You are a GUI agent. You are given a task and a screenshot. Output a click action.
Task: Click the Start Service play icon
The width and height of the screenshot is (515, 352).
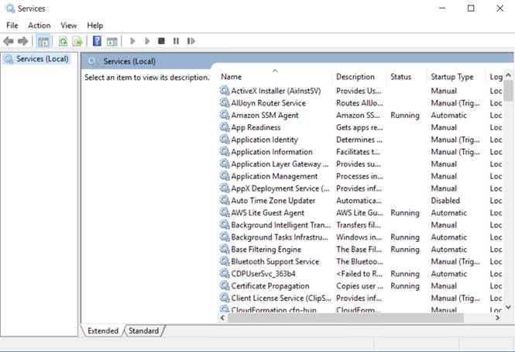click(132, 41)
